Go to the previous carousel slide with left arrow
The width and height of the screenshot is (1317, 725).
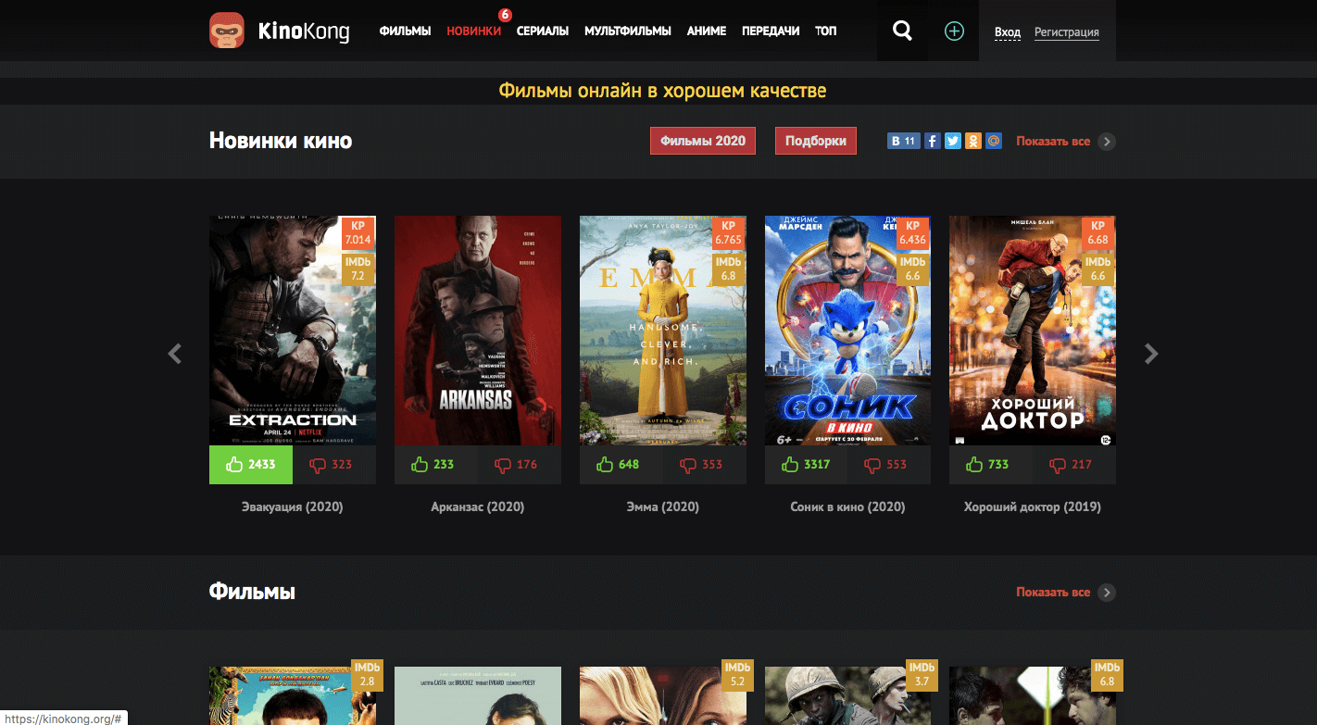point(175,354)
